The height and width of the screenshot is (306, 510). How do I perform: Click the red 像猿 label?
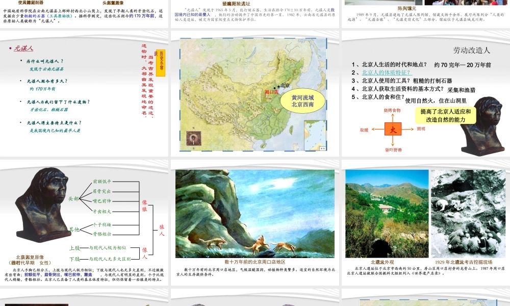144,206
